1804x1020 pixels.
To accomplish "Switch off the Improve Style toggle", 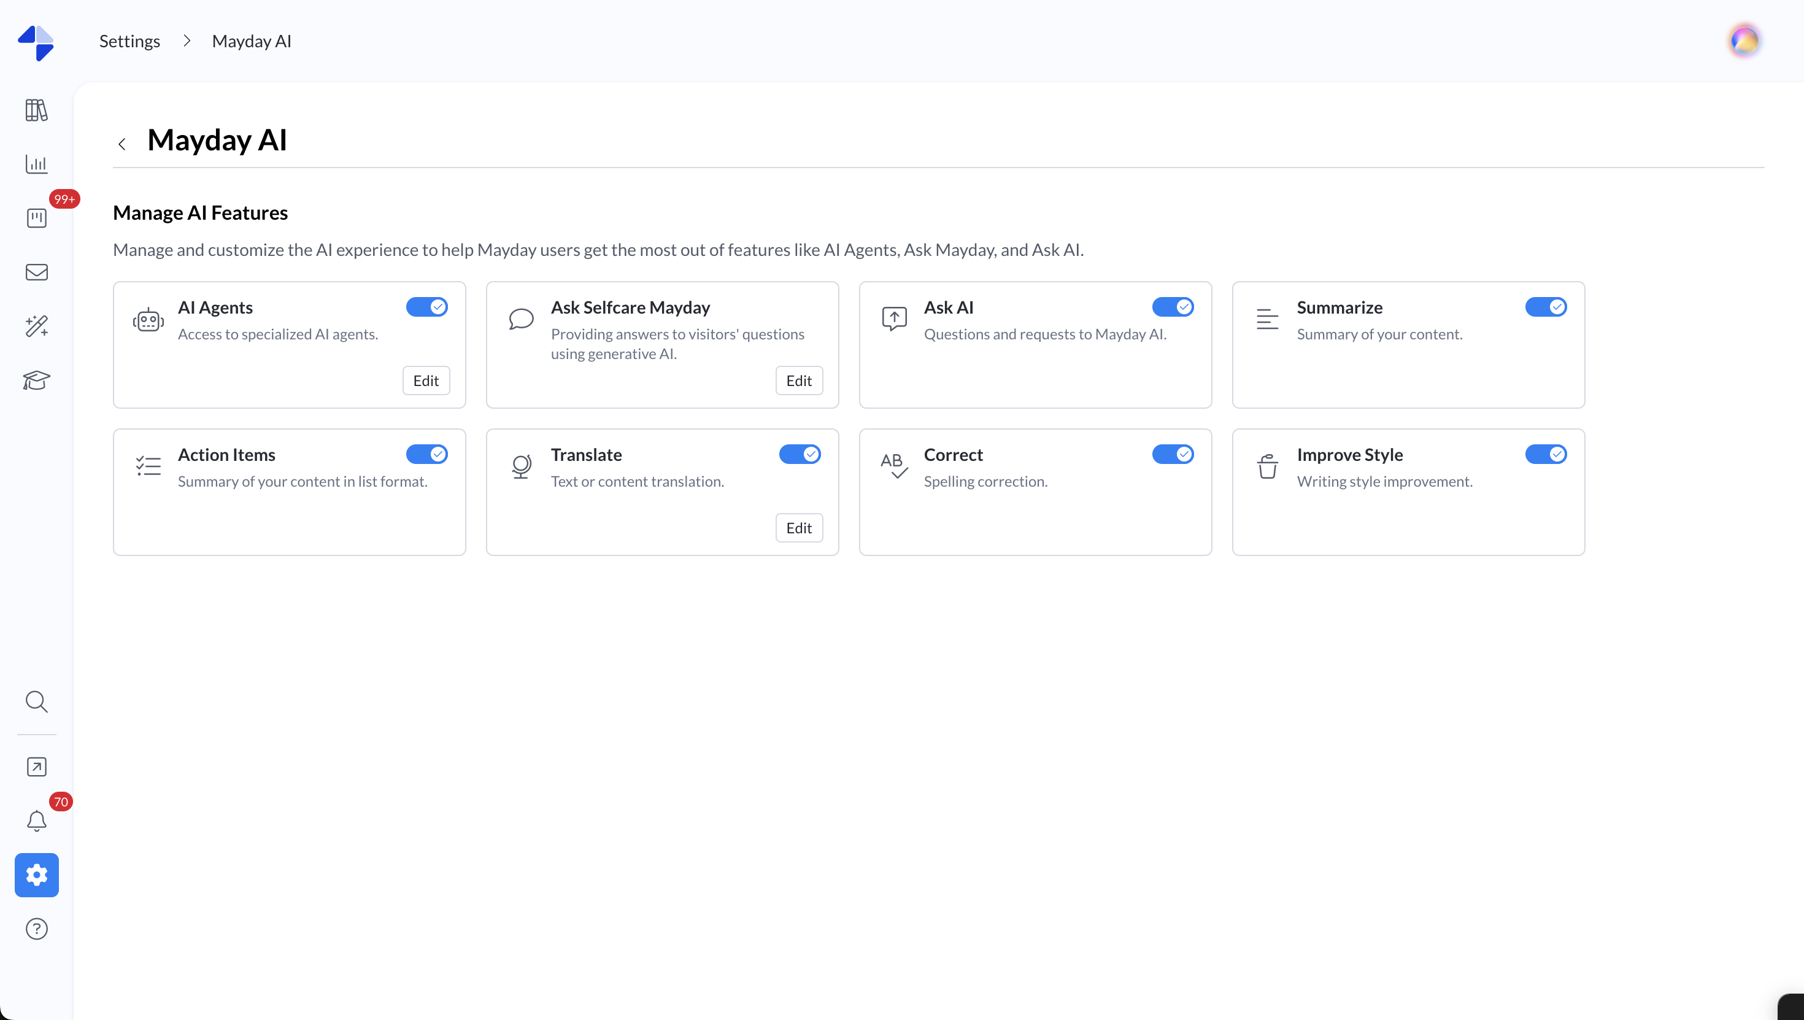I will [1546, 454].
